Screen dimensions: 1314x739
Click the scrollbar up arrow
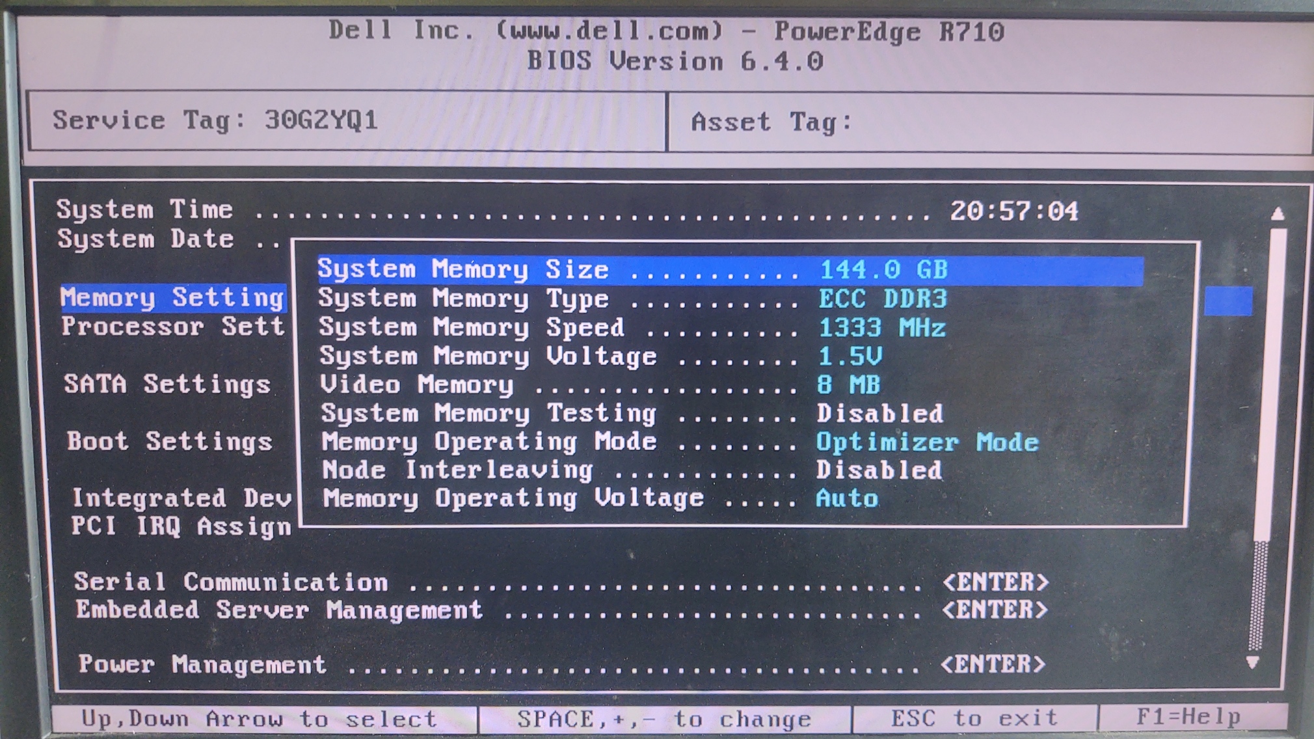pyautogui.click(x=1278, y=213)
